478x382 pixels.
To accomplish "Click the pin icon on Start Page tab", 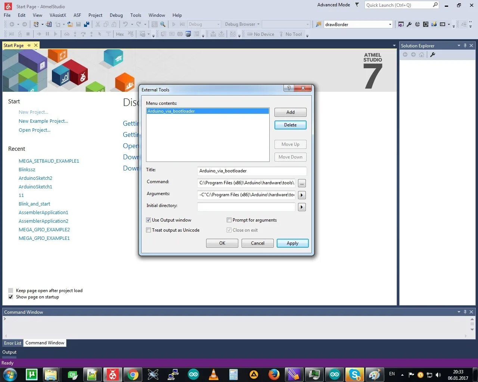I will [x=29, y=45].
